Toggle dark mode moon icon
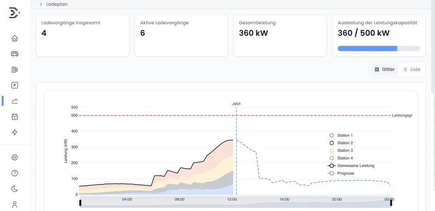The height and width of the screenshot is (211, 435). click(15, 189)
